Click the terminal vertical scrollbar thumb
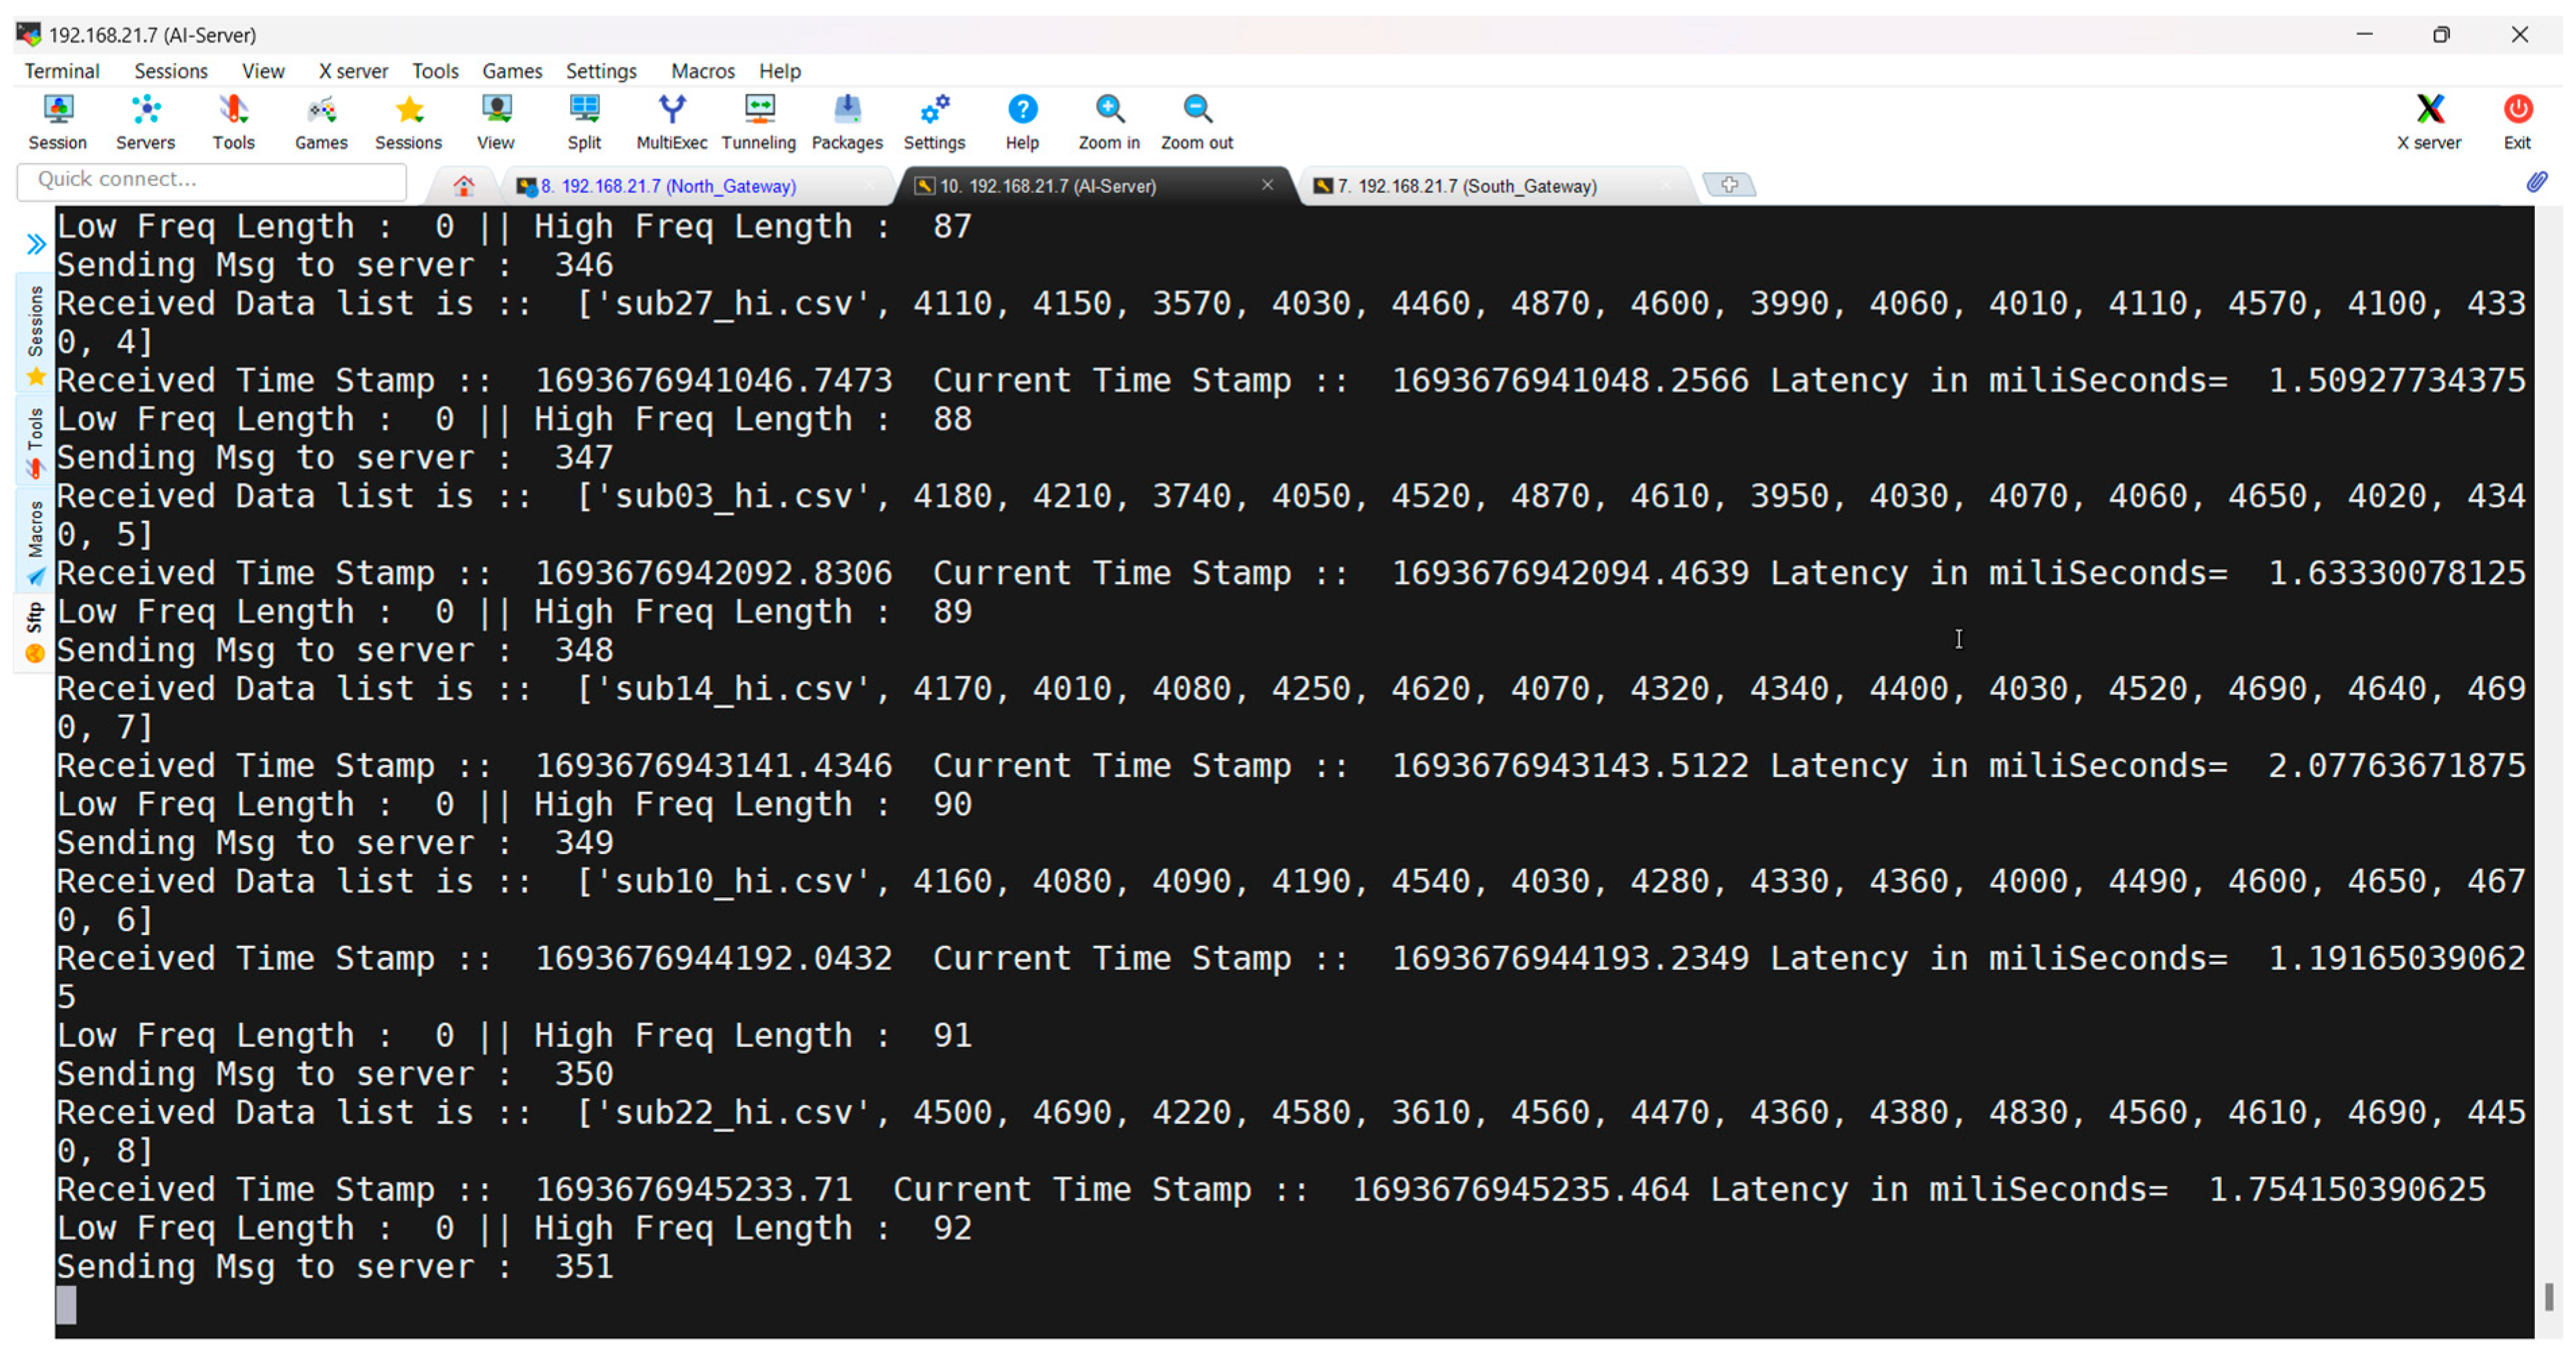The width and height of the screenshot is (2576, 1362). click(2549, 1297)
